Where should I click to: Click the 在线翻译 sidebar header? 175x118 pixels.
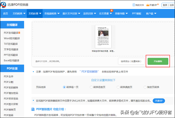click(x=12, y=25)
